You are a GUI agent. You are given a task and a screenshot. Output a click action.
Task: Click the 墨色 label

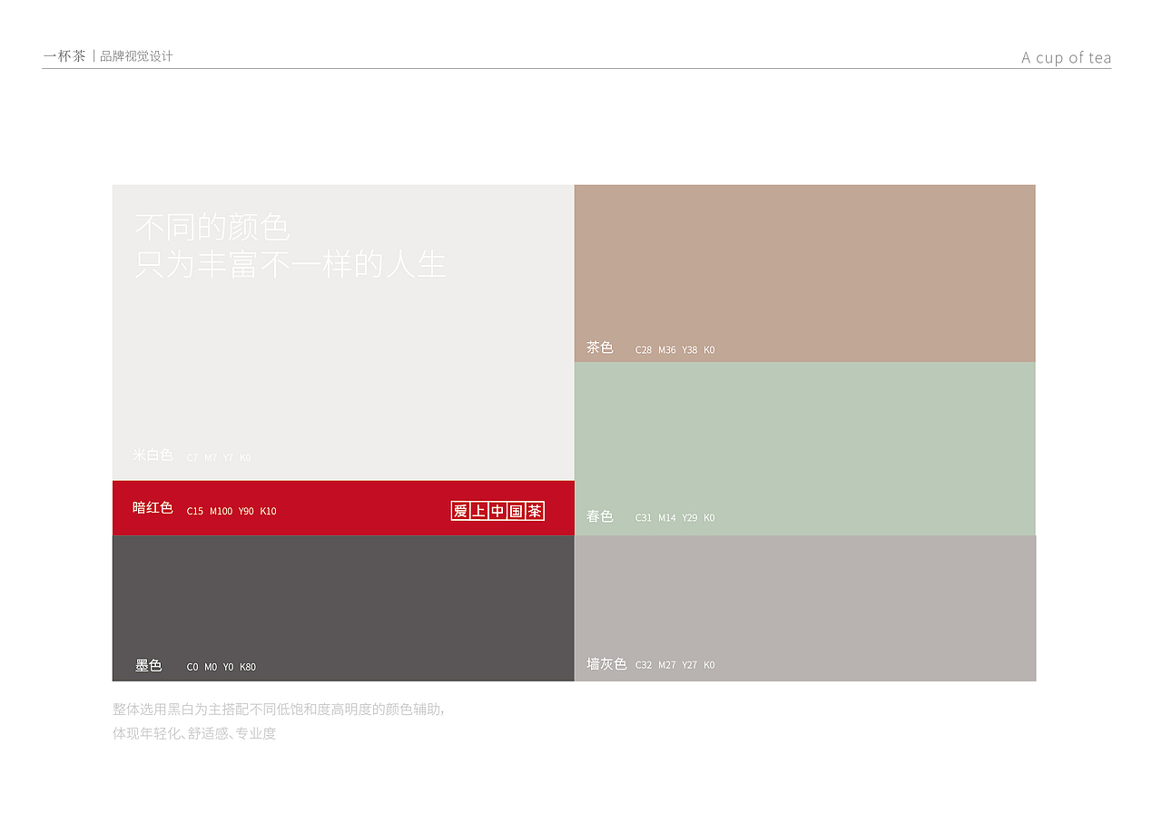[x=149, y=666]
